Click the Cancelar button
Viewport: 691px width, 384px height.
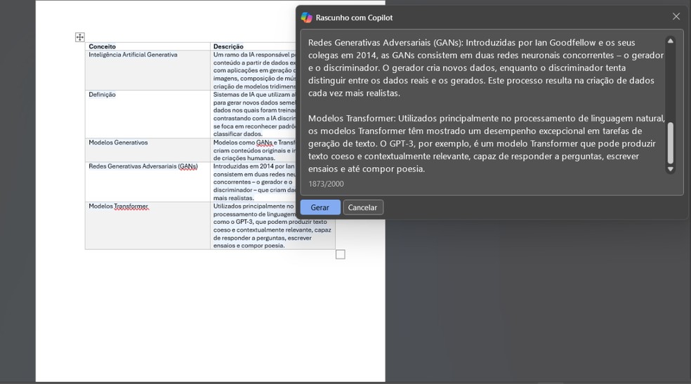[362, 207]
